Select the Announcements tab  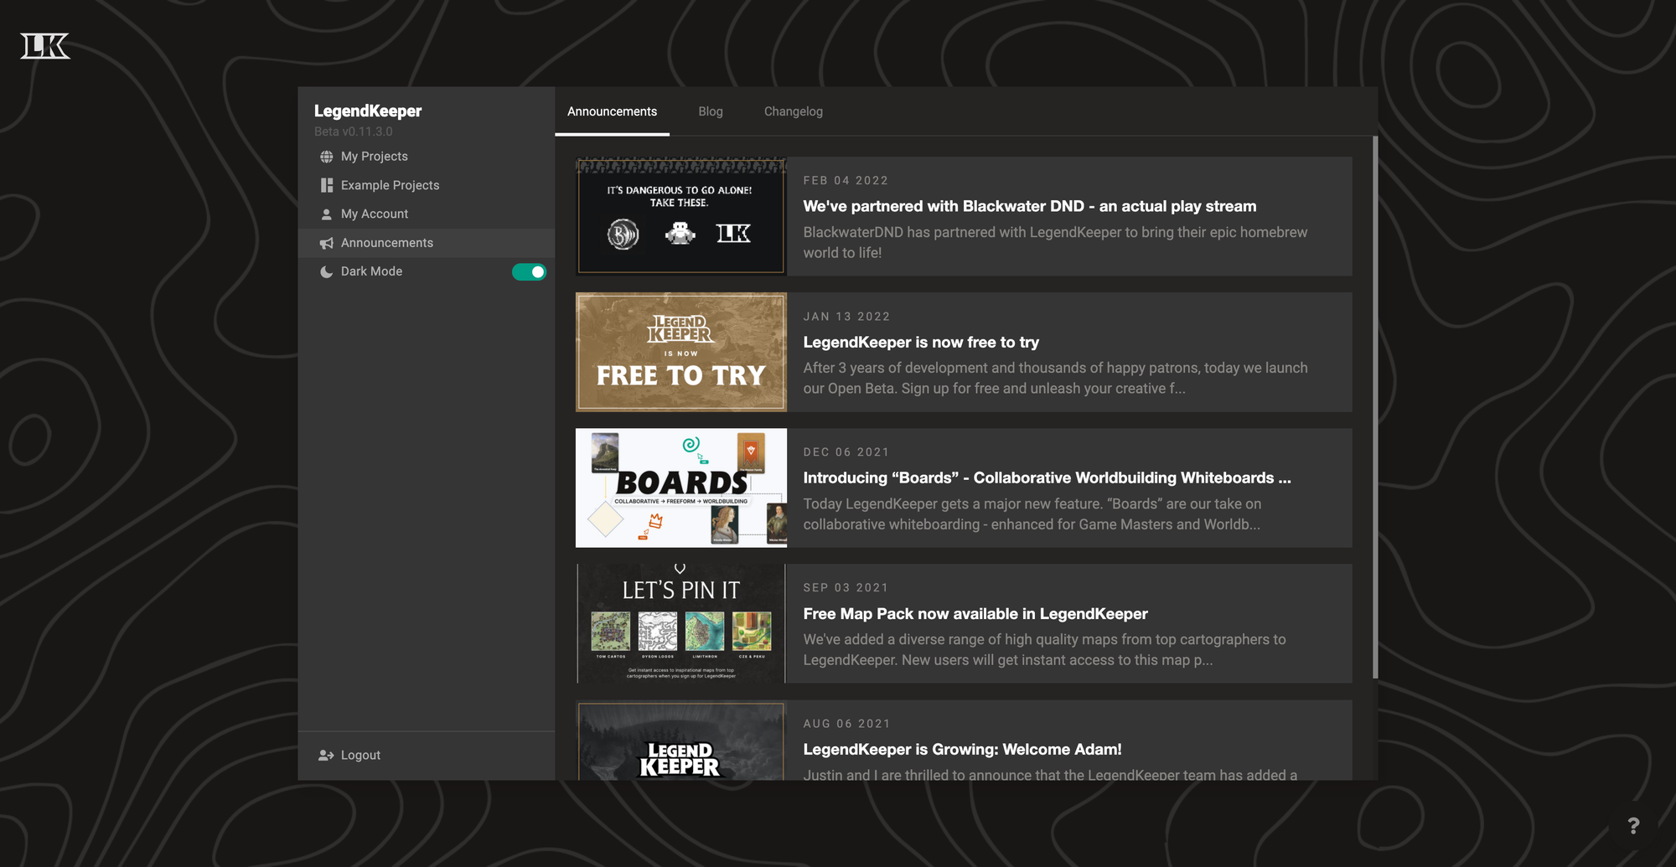(612, 111)
